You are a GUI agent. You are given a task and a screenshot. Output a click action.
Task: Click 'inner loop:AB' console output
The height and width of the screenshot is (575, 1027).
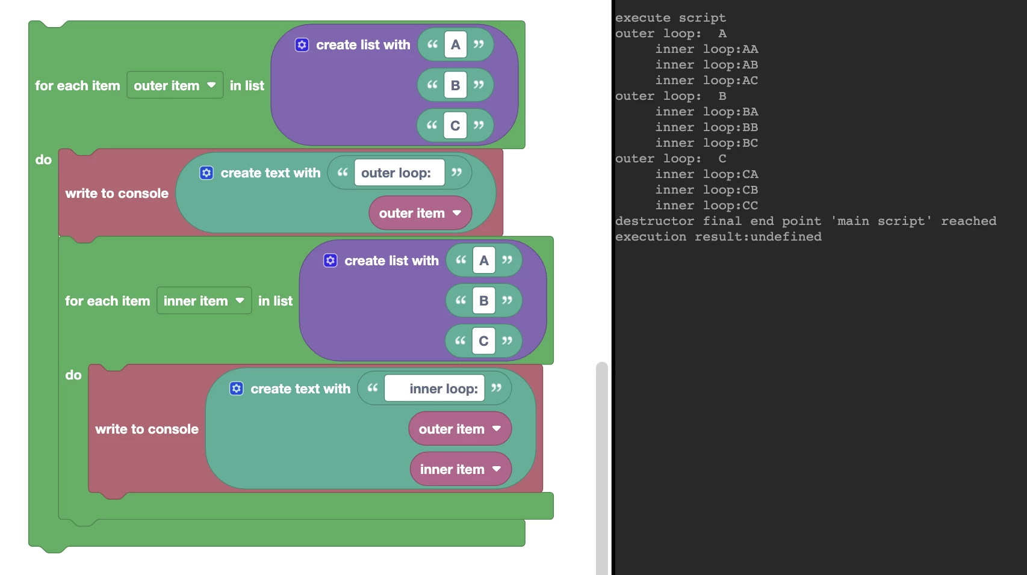tap(707, 65)
